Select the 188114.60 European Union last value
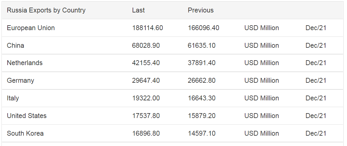This screenshot has height=146, width=347. 147,28
